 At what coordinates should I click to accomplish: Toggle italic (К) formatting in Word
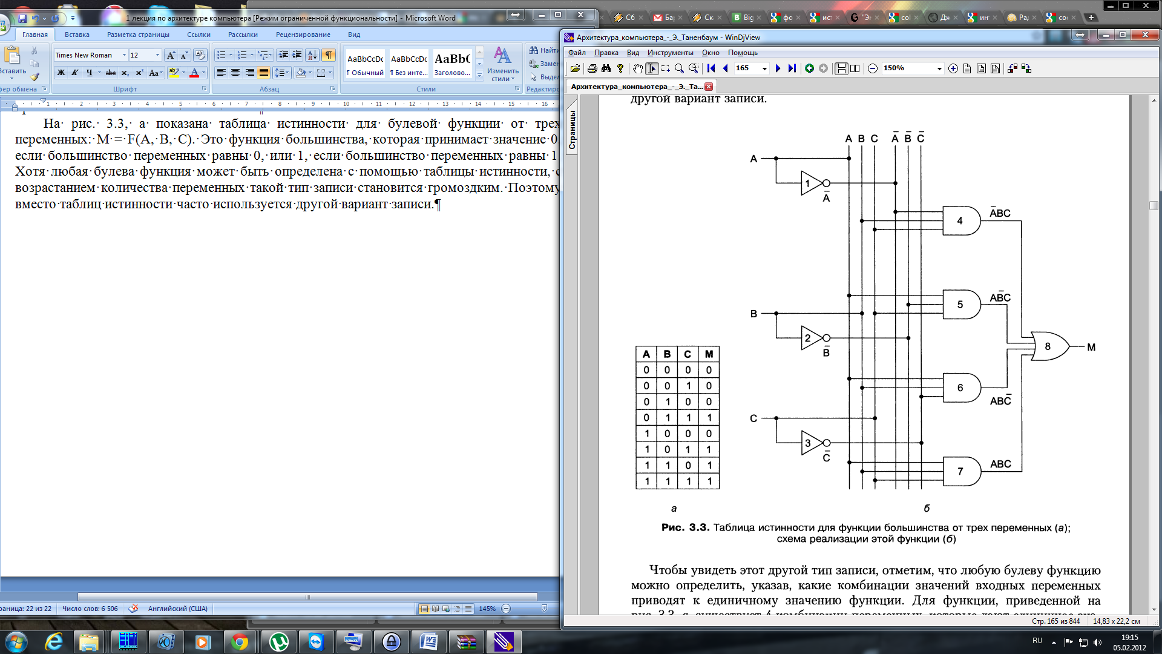point(74,73)
